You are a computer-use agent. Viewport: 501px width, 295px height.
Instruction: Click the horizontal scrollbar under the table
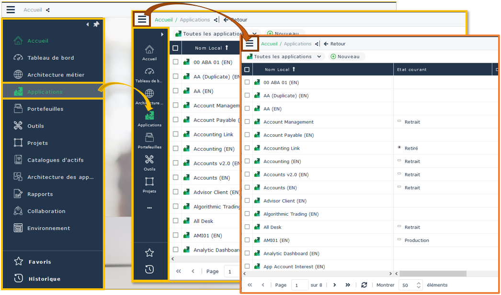pos(431,274)
